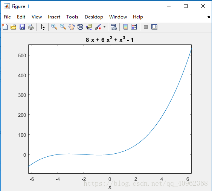This screenshot has height=191, width=212.
Task: Choose the Brush/Select Data tool
Action: (x=98, y=27)
